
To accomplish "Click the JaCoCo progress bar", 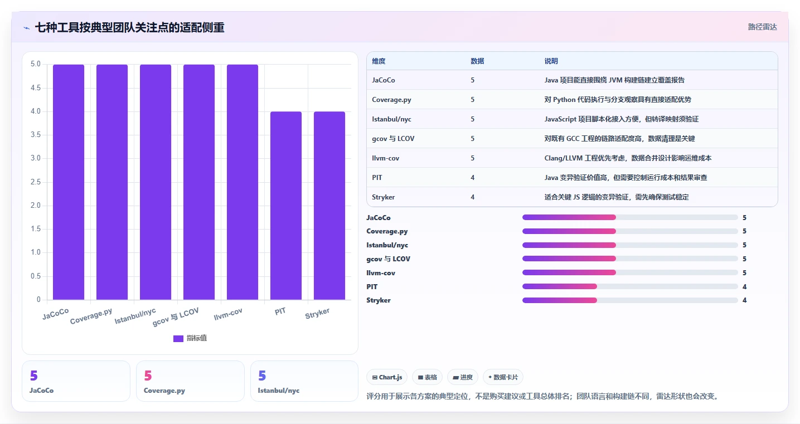I will click(x=630, y=217).
